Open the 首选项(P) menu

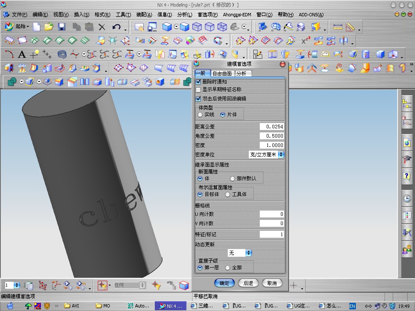[207, 15]
